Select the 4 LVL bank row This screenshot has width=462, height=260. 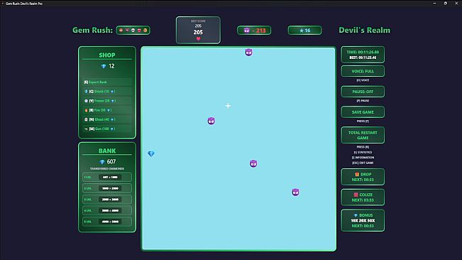[107, 210]
